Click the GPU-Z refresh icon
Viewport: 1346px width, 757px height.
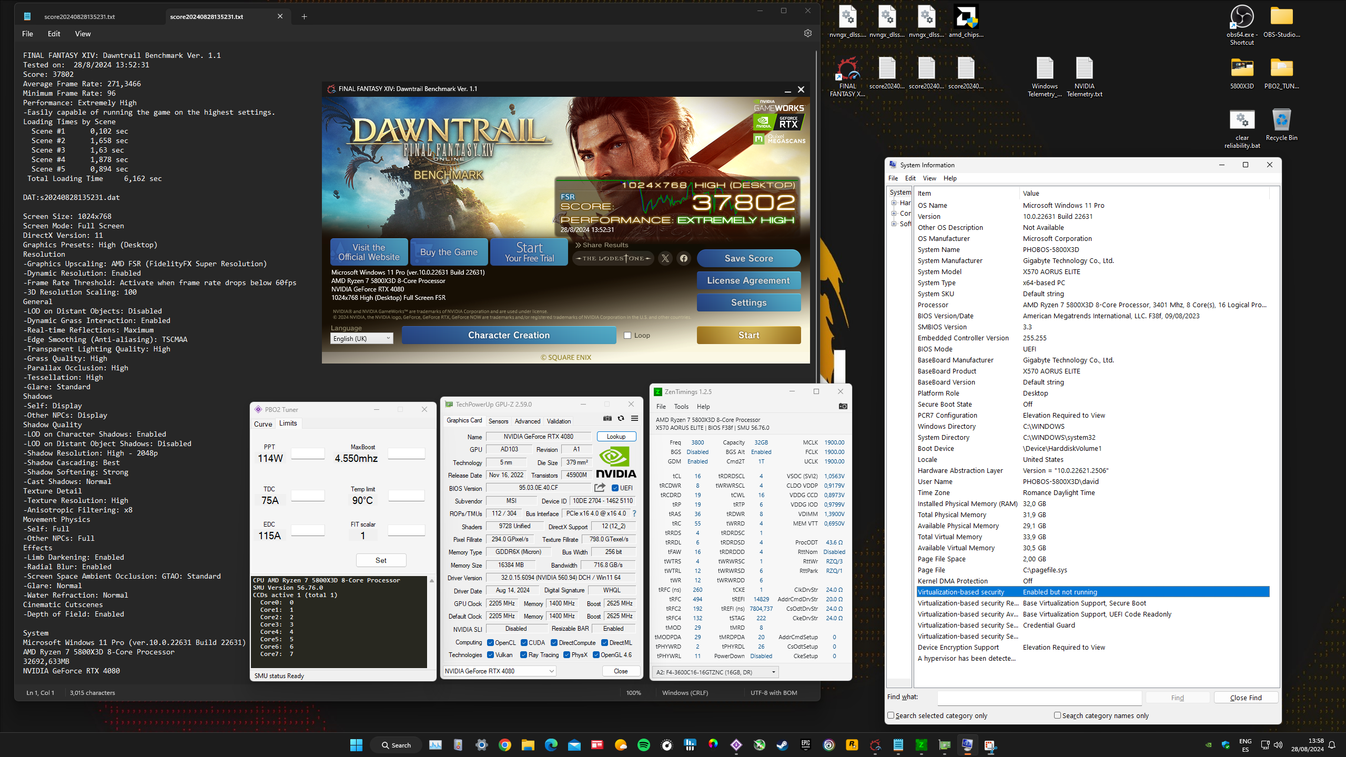621,418
